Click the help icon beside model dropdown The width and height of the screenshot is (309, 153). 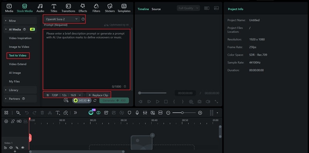tap(83, 19)
